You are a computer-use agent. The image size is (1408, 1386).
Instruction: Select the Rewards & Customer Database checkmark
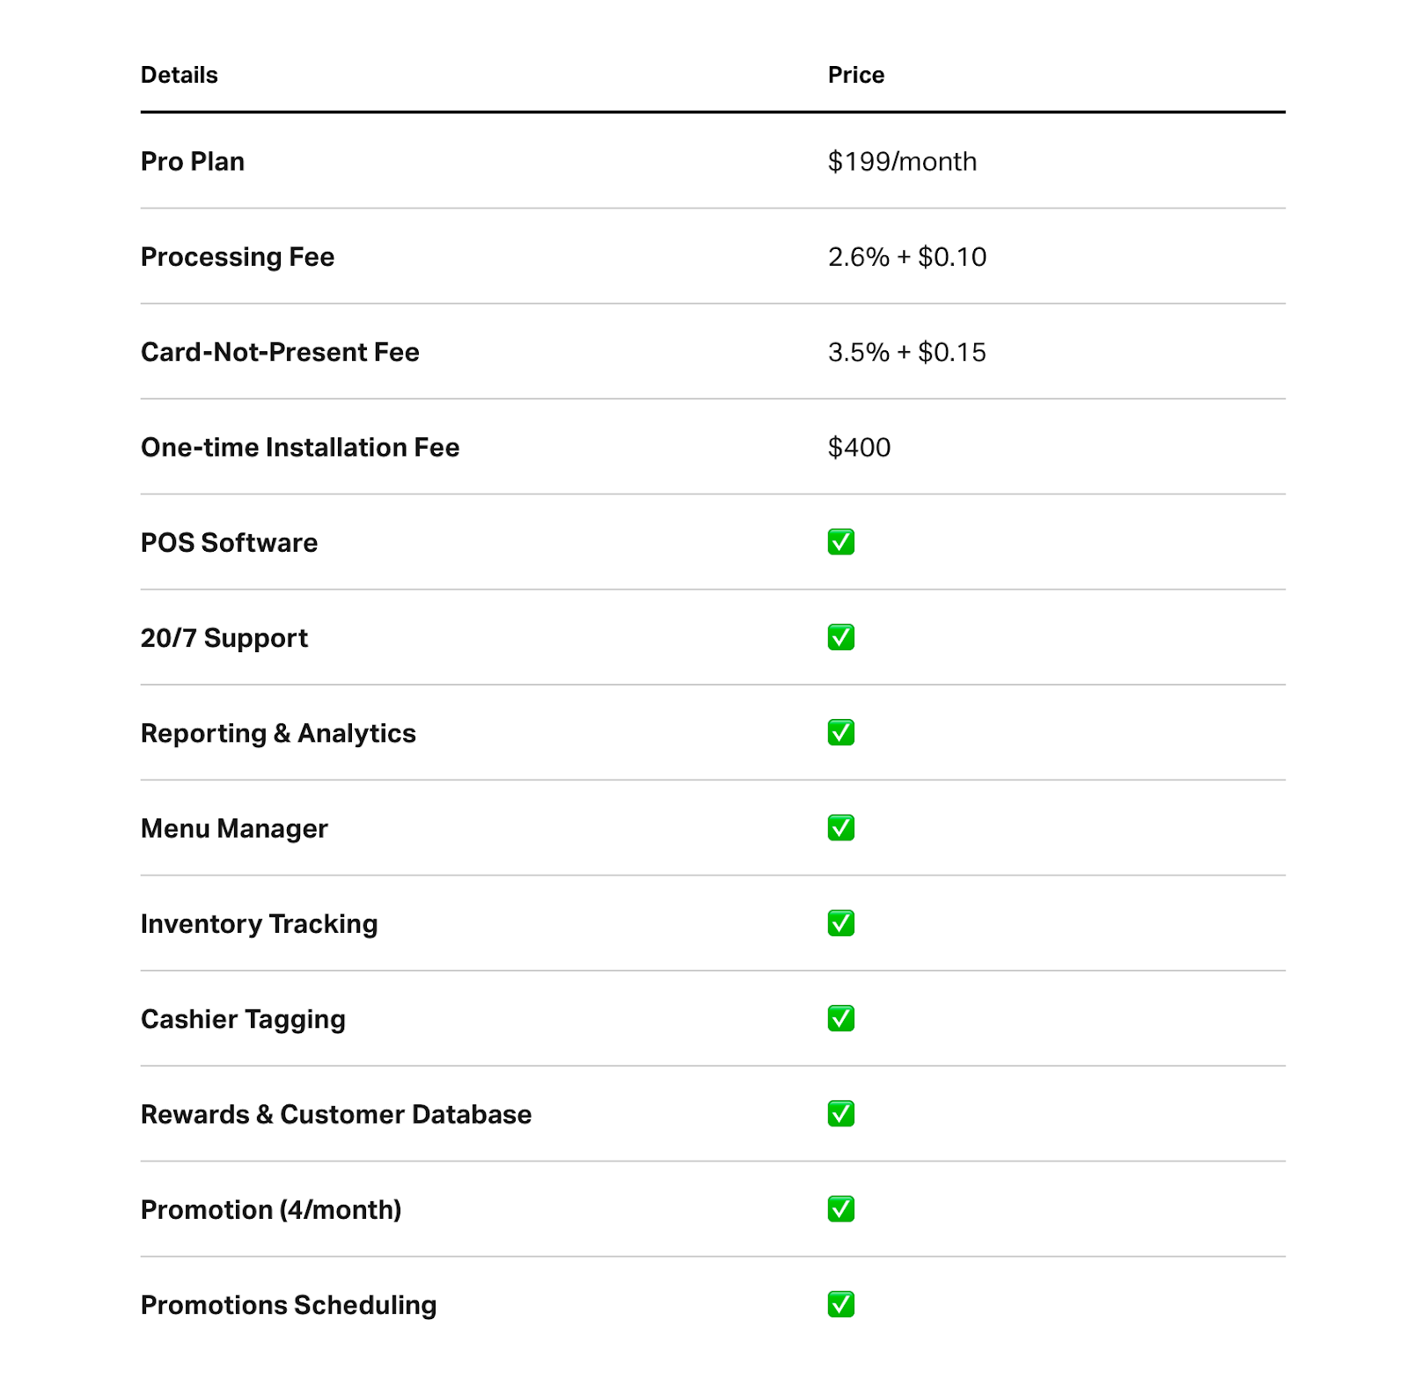pyautogui.click(x=840, y=1114)
